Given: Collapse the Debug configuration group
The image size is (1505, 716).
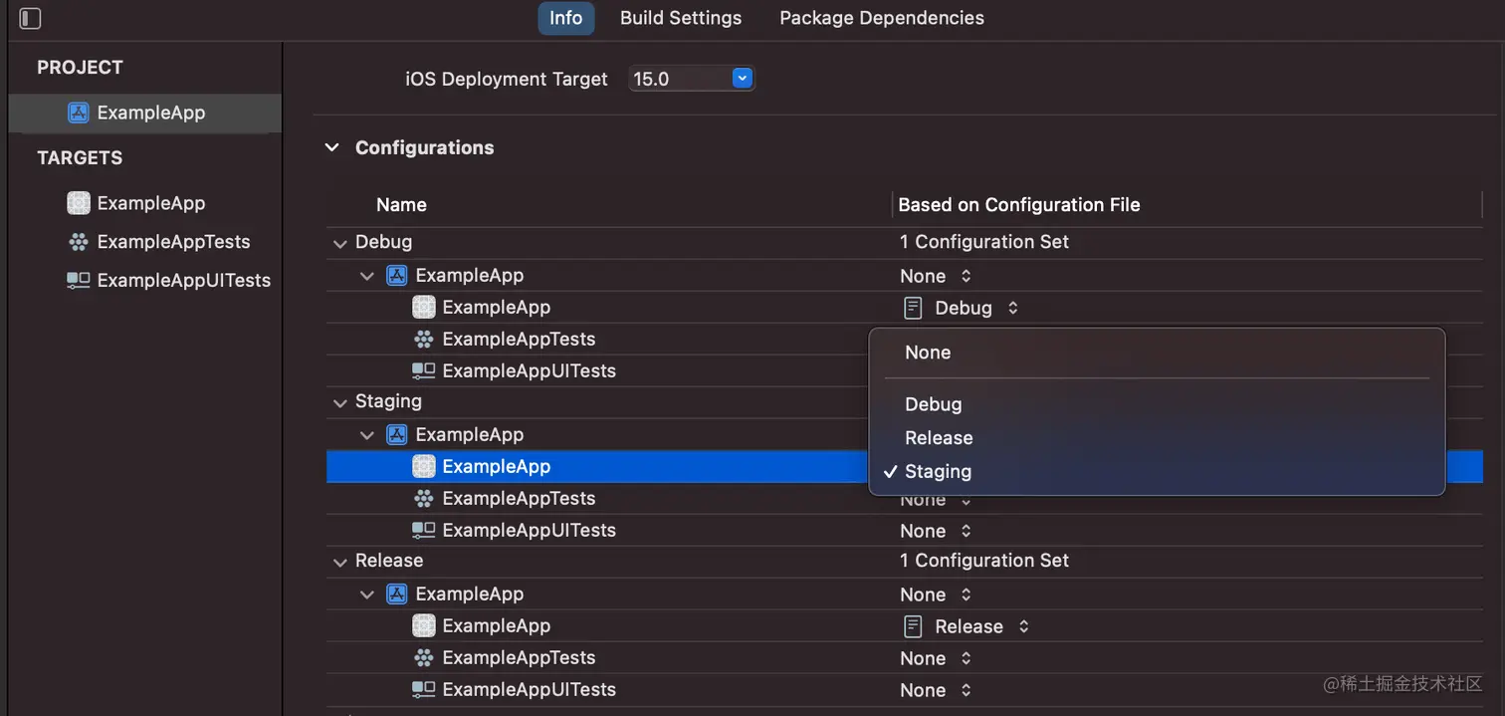Looking at the screenshot, I should click(x=339, y=242).
